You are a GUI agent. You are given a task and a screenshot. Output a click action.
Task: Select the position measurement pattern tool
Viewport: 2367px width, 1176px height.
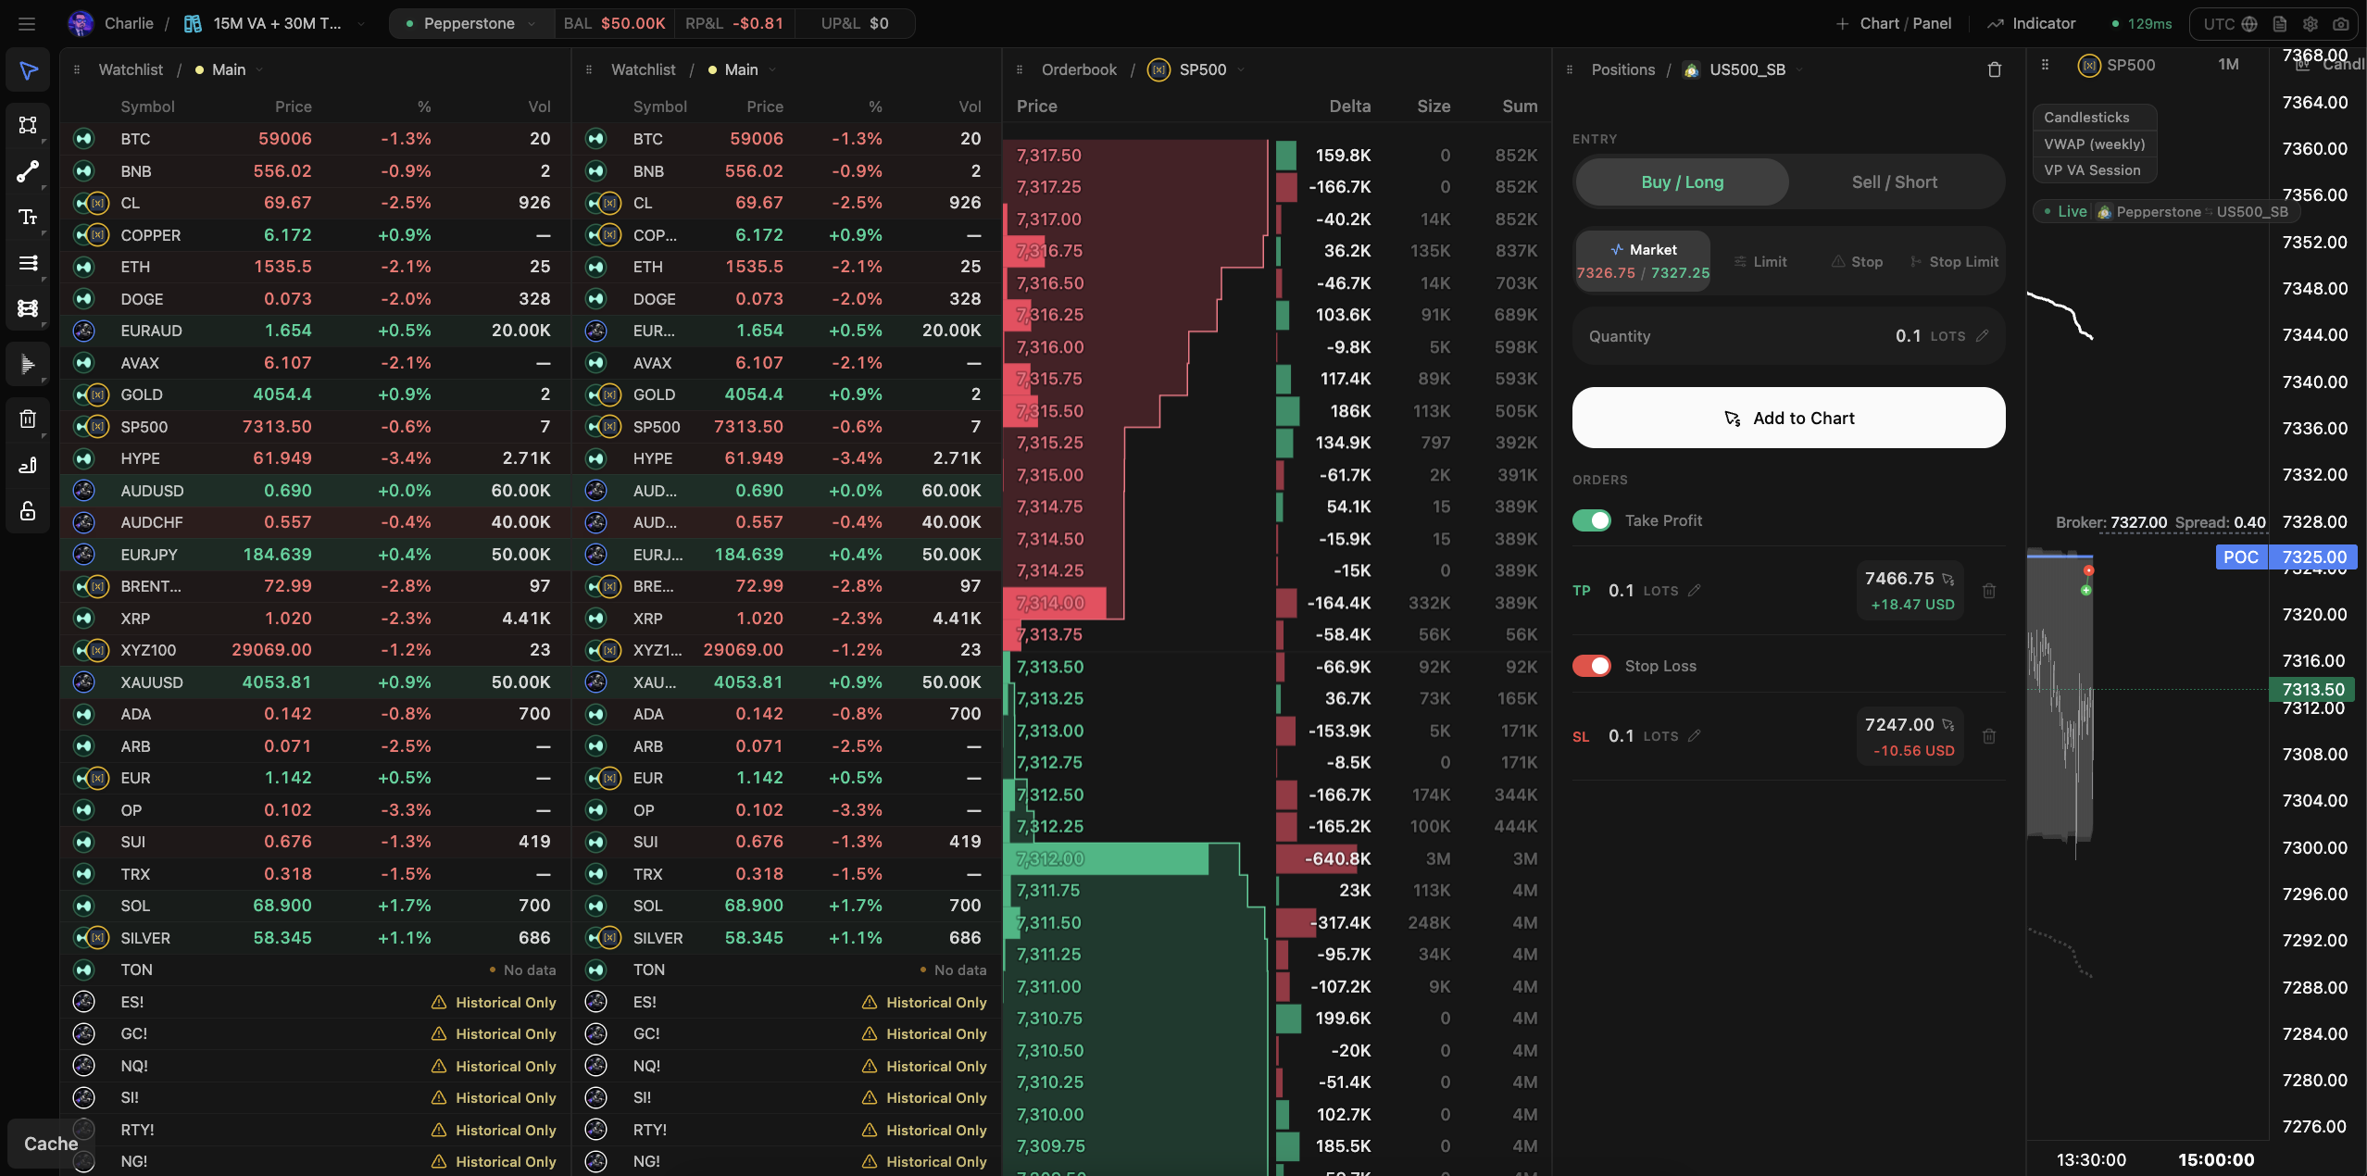[x=28, y=308]
